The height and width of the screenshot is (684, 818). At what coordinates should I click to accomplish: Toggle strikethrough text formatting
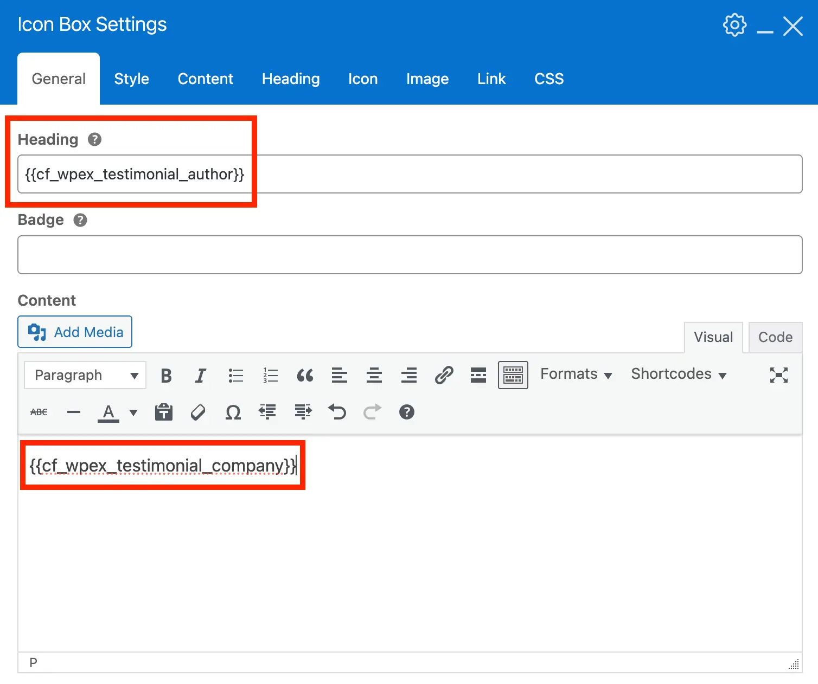point(39,412)
